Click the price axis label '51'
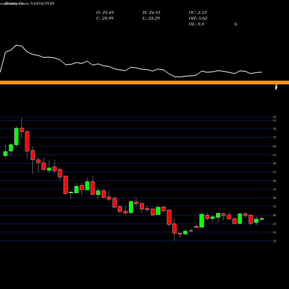The height and width of the screenshot is (289, 289). 275,172
